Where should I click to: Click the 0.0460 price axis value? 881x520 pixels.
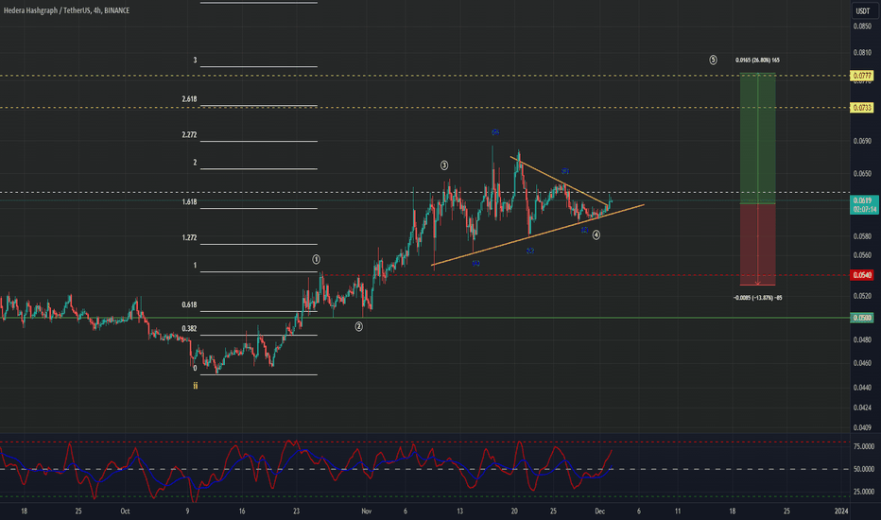pyautogui.click(x=862, y=364)
